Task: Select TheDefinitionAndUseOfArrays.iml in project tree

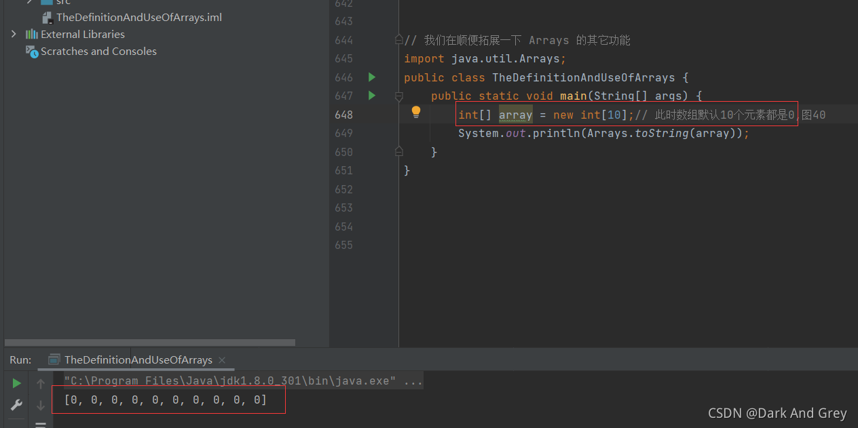Action: [139, 17]
